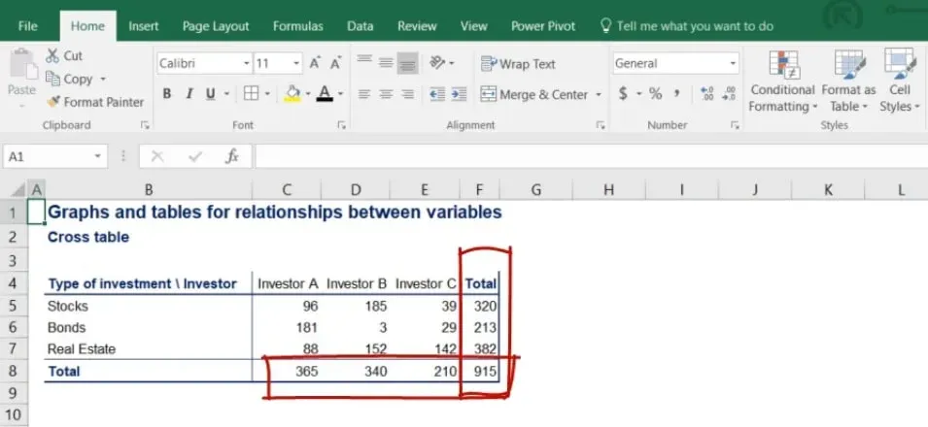Toggle Bold formatting
The height and width of the screenshot is (427, 928).
pos(167,94)
